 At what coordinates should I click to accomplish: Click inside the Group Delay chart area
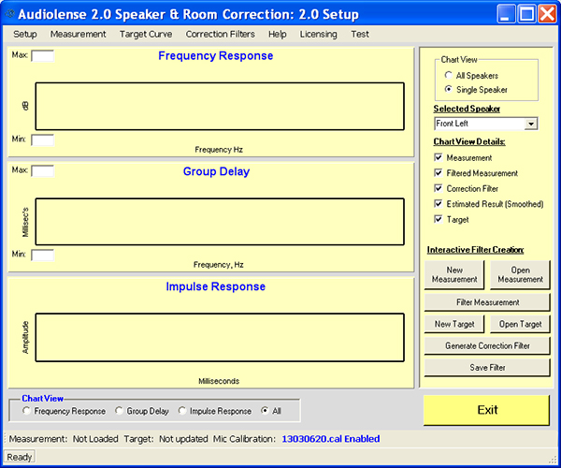point(220,222)
